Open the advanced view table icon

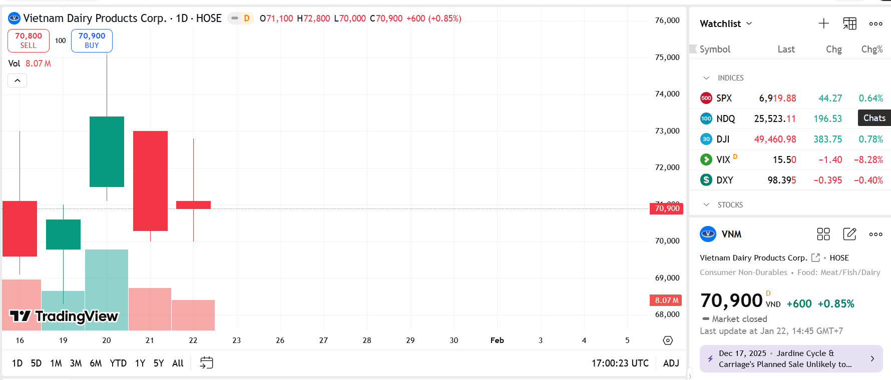tap(849, 23)
